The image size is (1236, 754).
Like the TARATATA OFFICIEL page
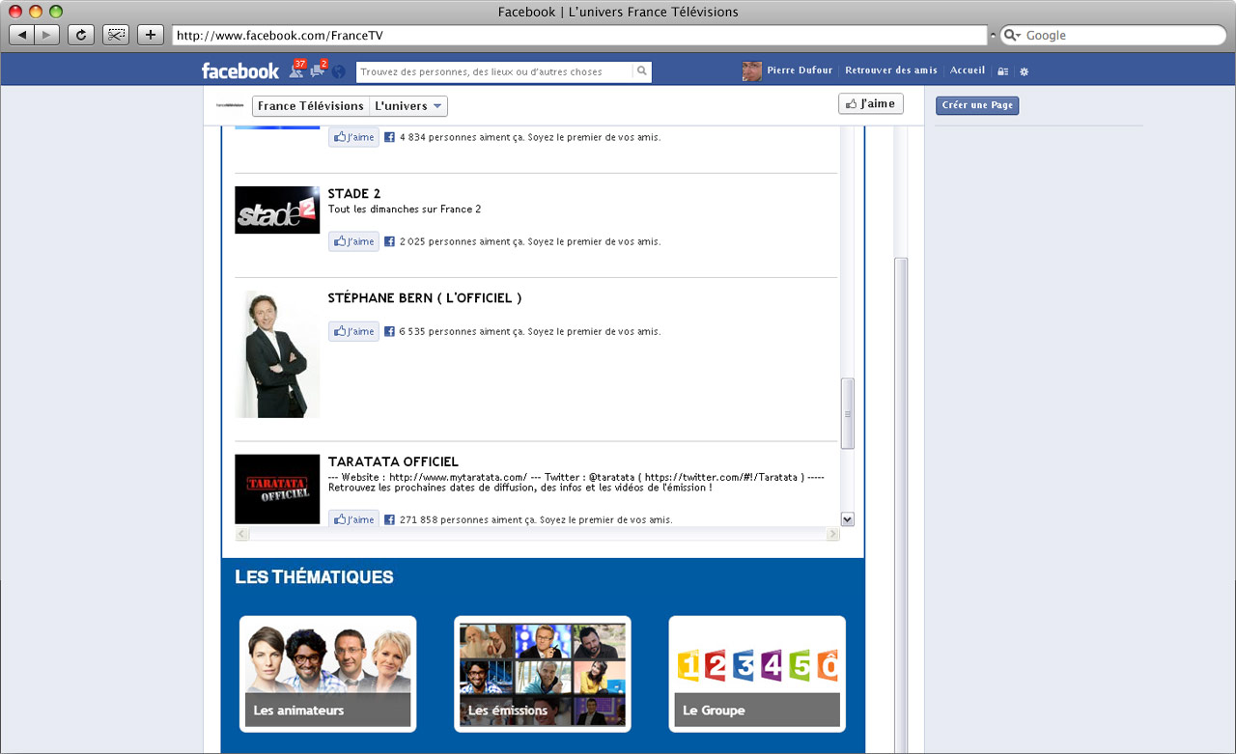coord(353,519)
